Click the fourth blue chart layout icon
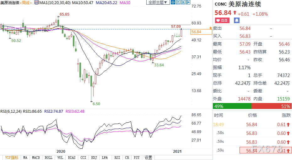The image size is (292, 160). tap(188, 3)
